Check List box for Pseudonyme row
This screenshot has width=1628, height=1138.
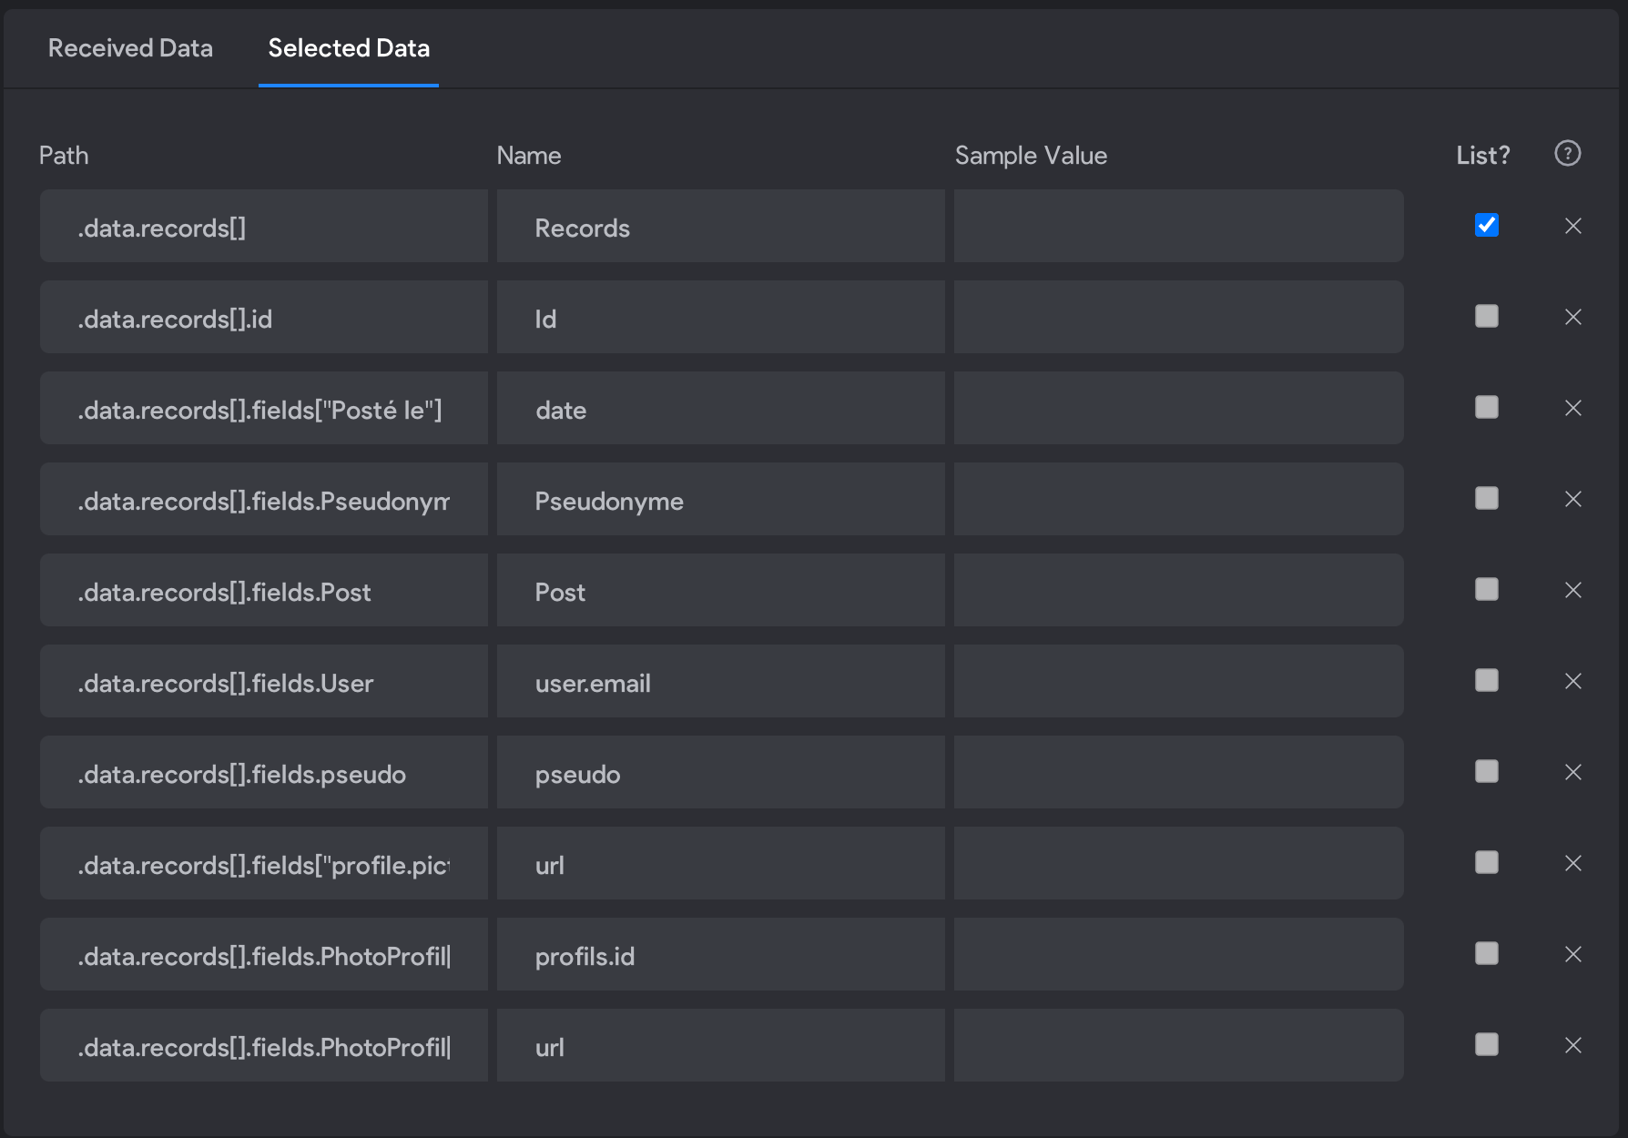[1486, 498]
